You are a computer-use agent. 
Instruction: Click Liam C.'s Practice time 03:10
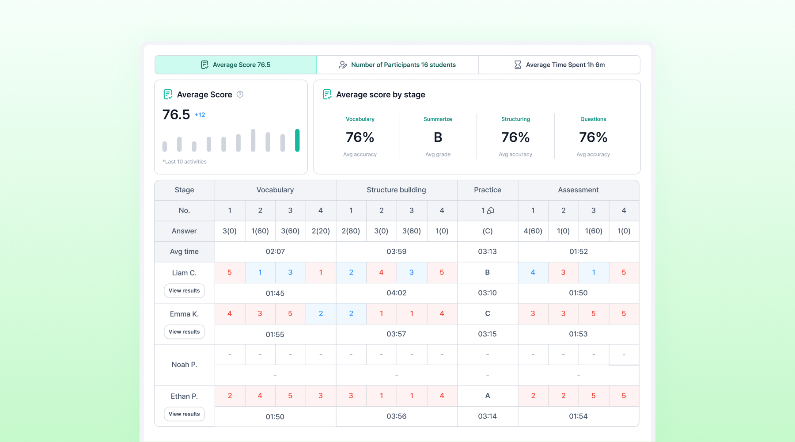[x=488, y=293]
